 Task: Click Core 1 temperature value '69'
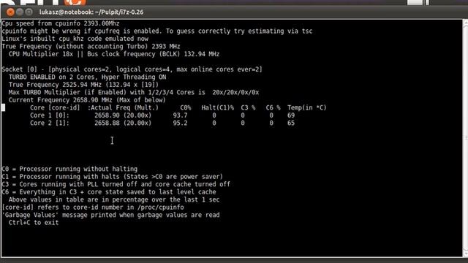tap(291, 115)
